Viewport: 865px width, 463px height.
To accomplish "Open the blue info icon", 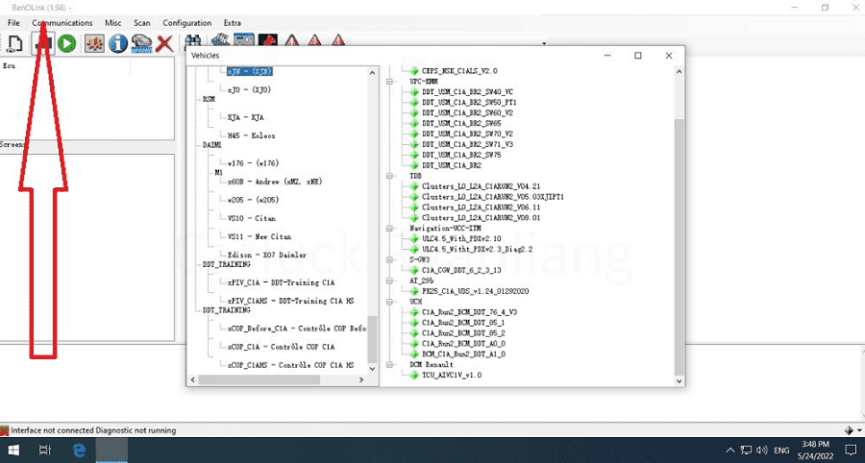I will tap(118, 43).
